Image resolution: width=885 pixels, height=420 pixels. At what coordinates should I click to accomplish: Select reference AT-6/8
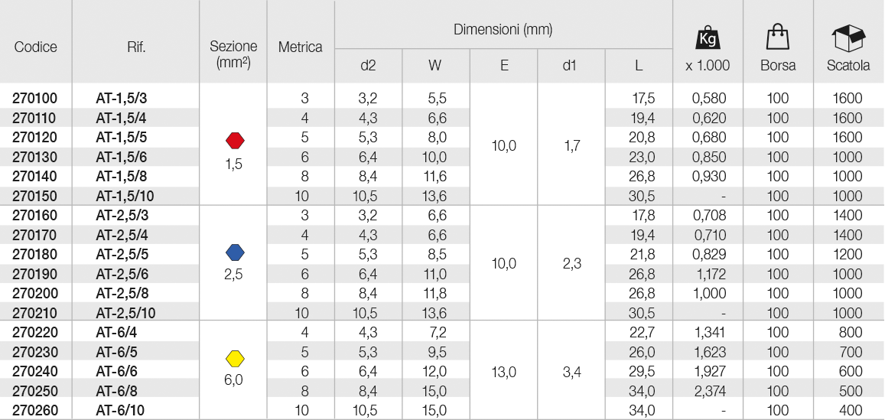[117, 391]
